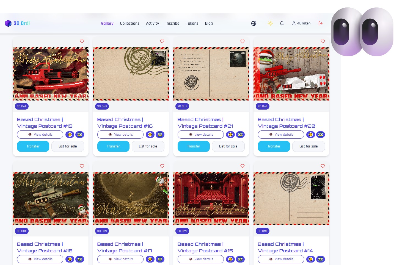Transfer Vintage Postcard #21
The height and width of the screenshot is (265, 394).
[194, 146]
